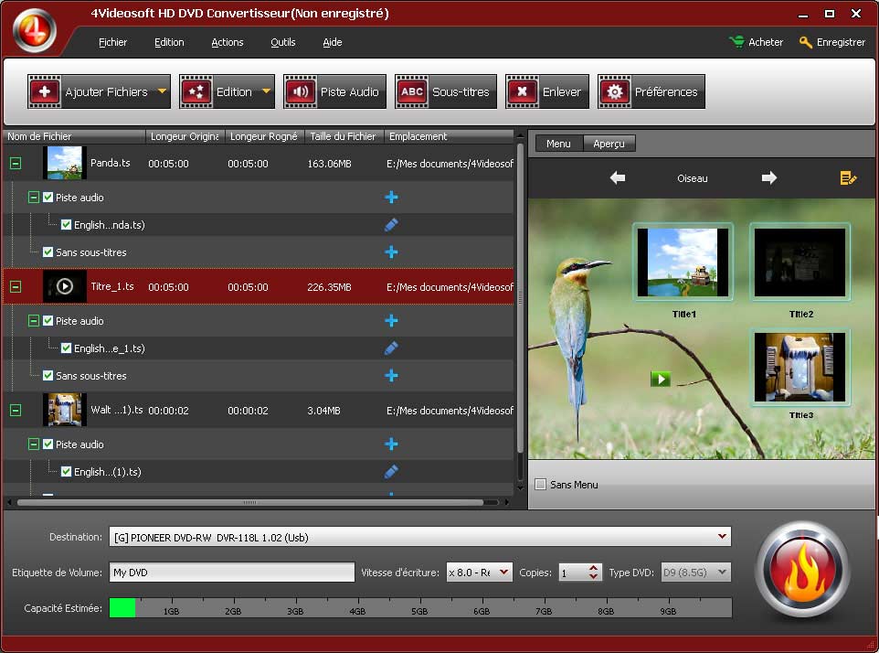Go to previous menu template arrow
879x653 pixels.
pos(618,178)
